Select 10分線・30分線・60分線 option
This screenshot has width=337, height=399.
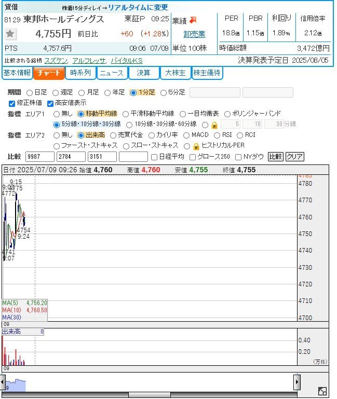pos(129,125)
